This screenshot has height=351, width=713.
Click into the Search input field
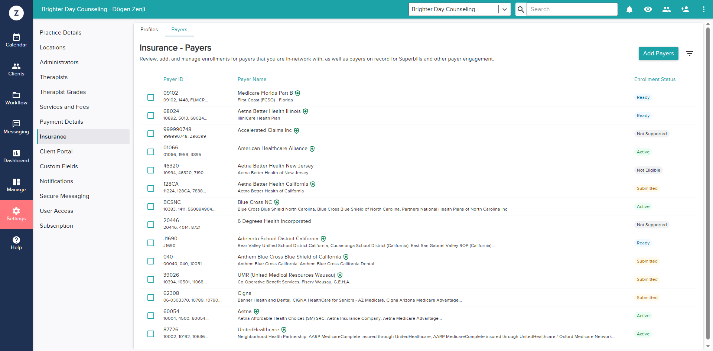(572, 9)
